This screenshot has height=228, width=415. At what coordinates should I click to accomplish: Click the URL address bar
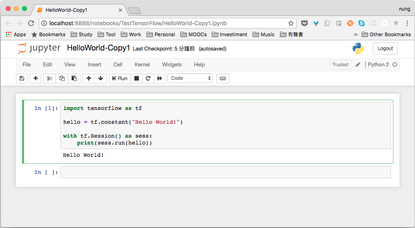168,23
